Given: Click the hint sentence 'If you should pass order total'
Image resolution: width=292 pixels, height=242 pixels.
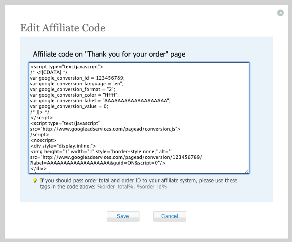Looking at the screenshot, I should tap(139, 184).
